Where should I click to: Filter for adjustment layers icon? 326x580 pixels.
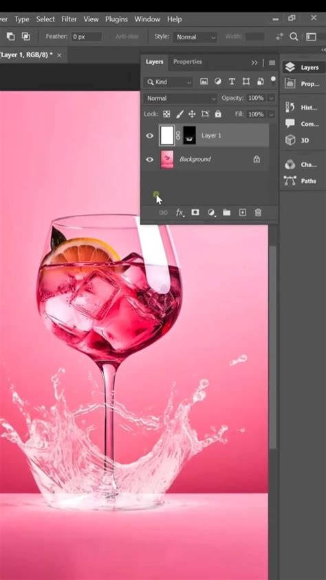tap(218, 82)
